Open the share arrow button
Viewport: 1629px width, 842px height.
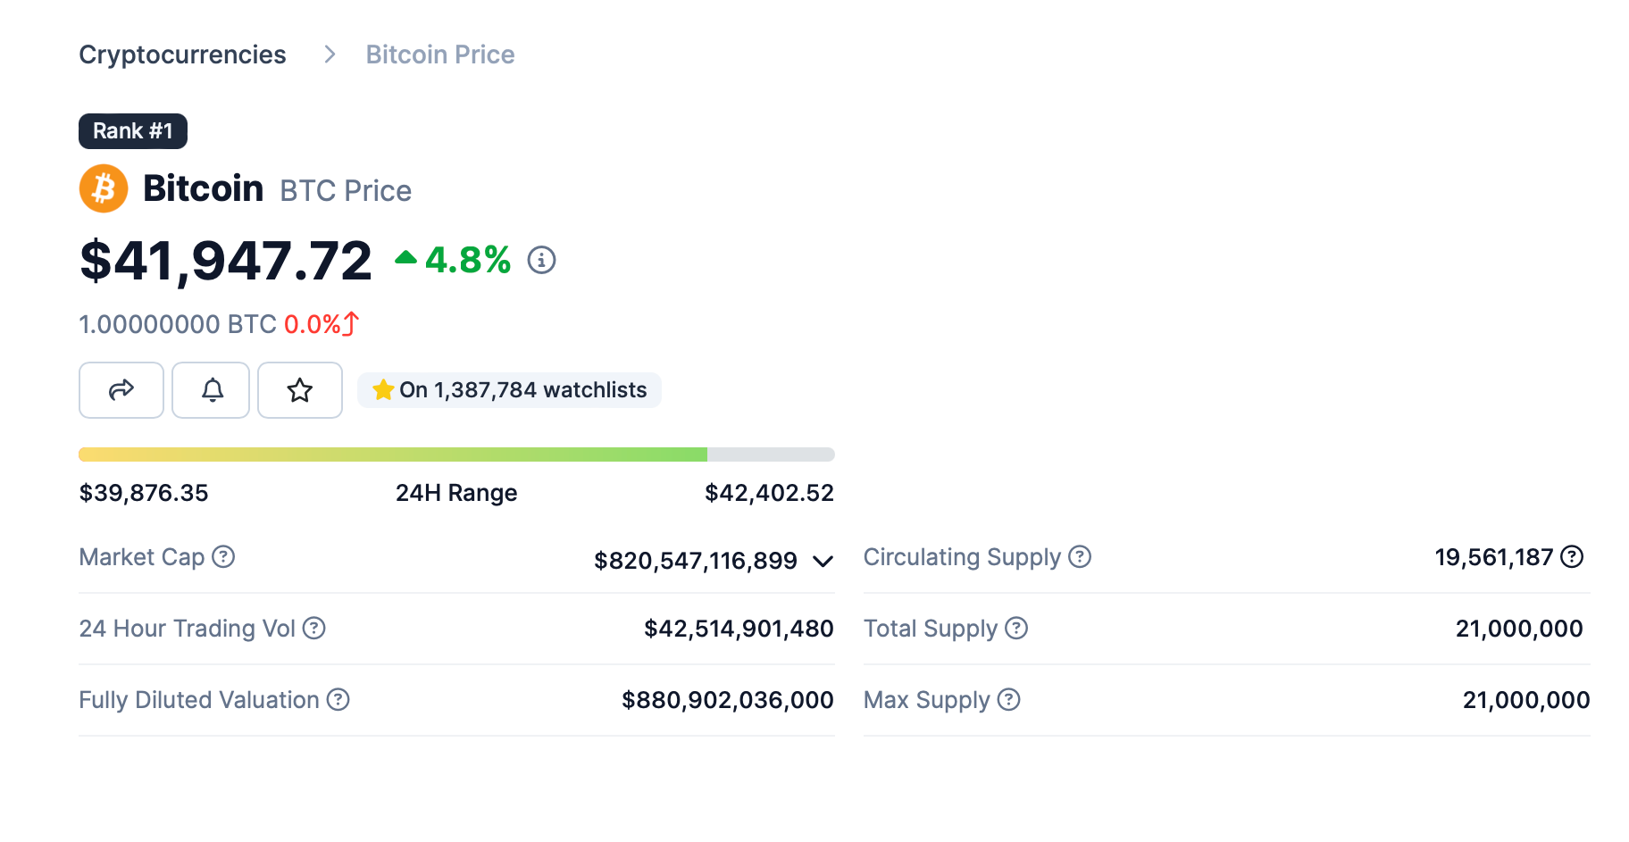[x=121, y=390]
